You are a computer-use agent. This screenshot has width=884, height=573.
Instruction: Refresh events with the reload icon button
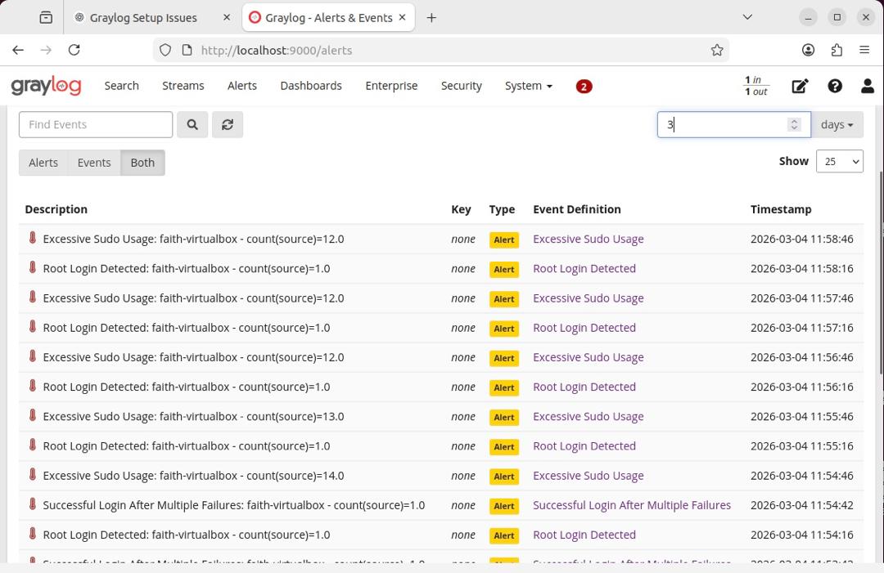[228, 124]
